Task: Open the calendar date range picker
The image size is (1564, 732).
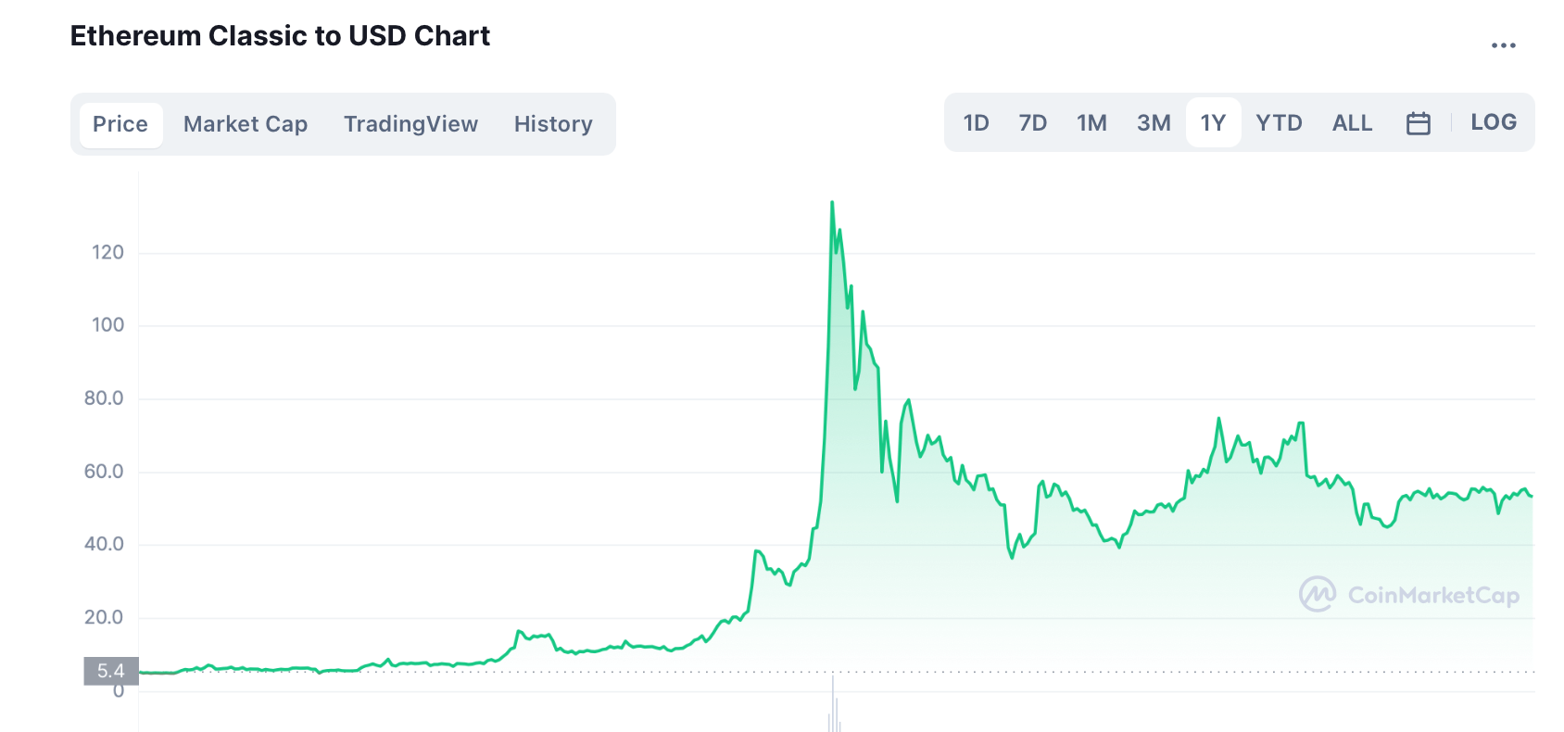Action: coord(1418,123)
